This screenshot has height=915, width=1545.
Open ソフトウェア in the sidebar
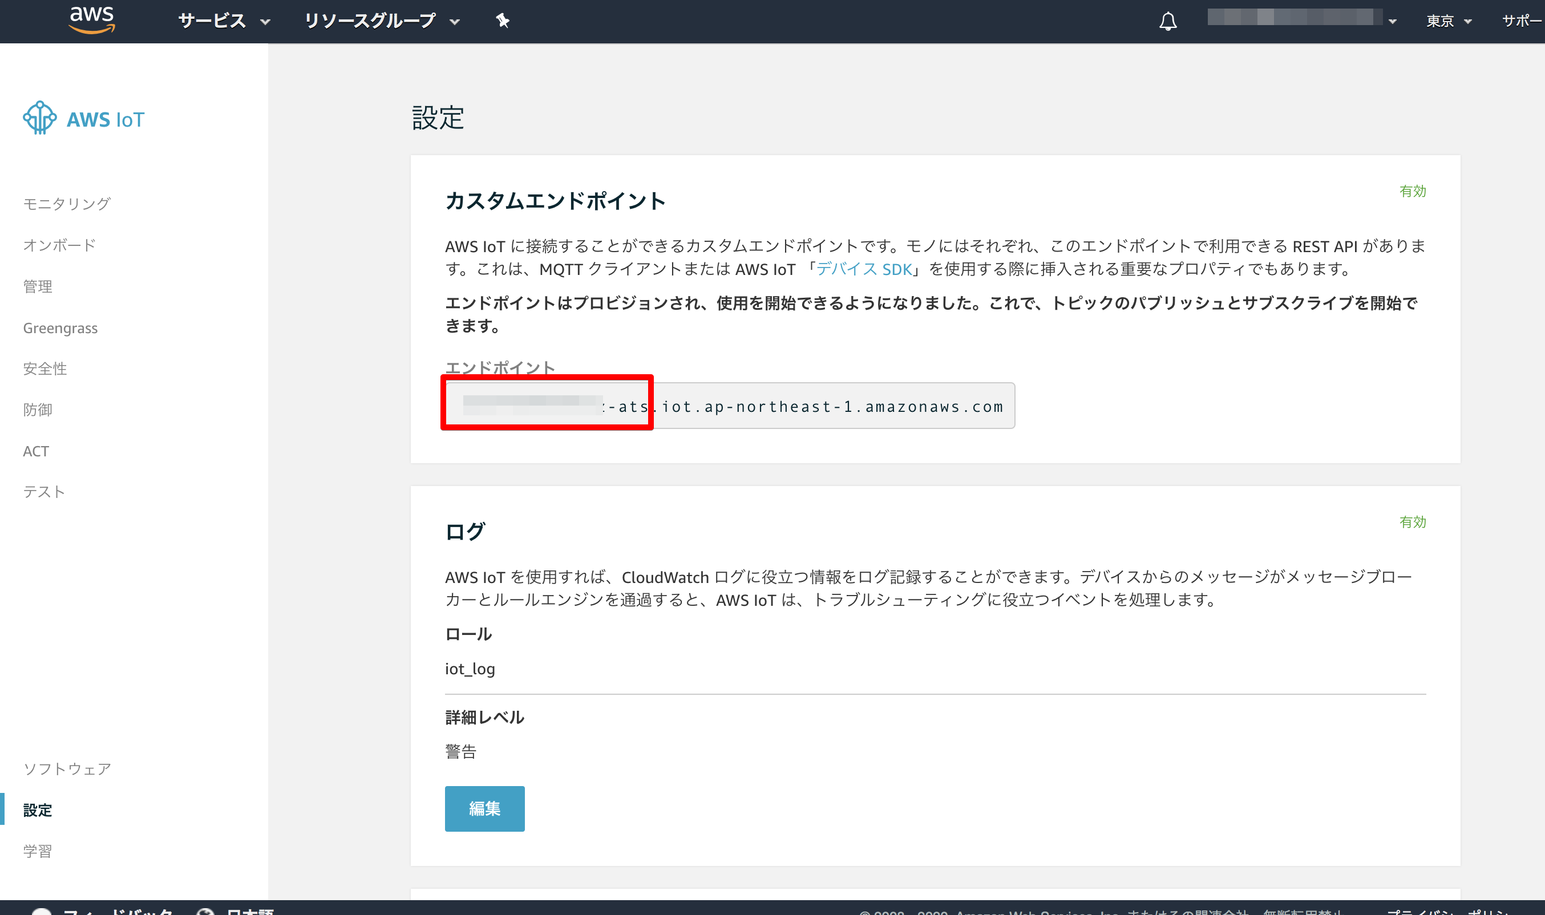(67, 769)
